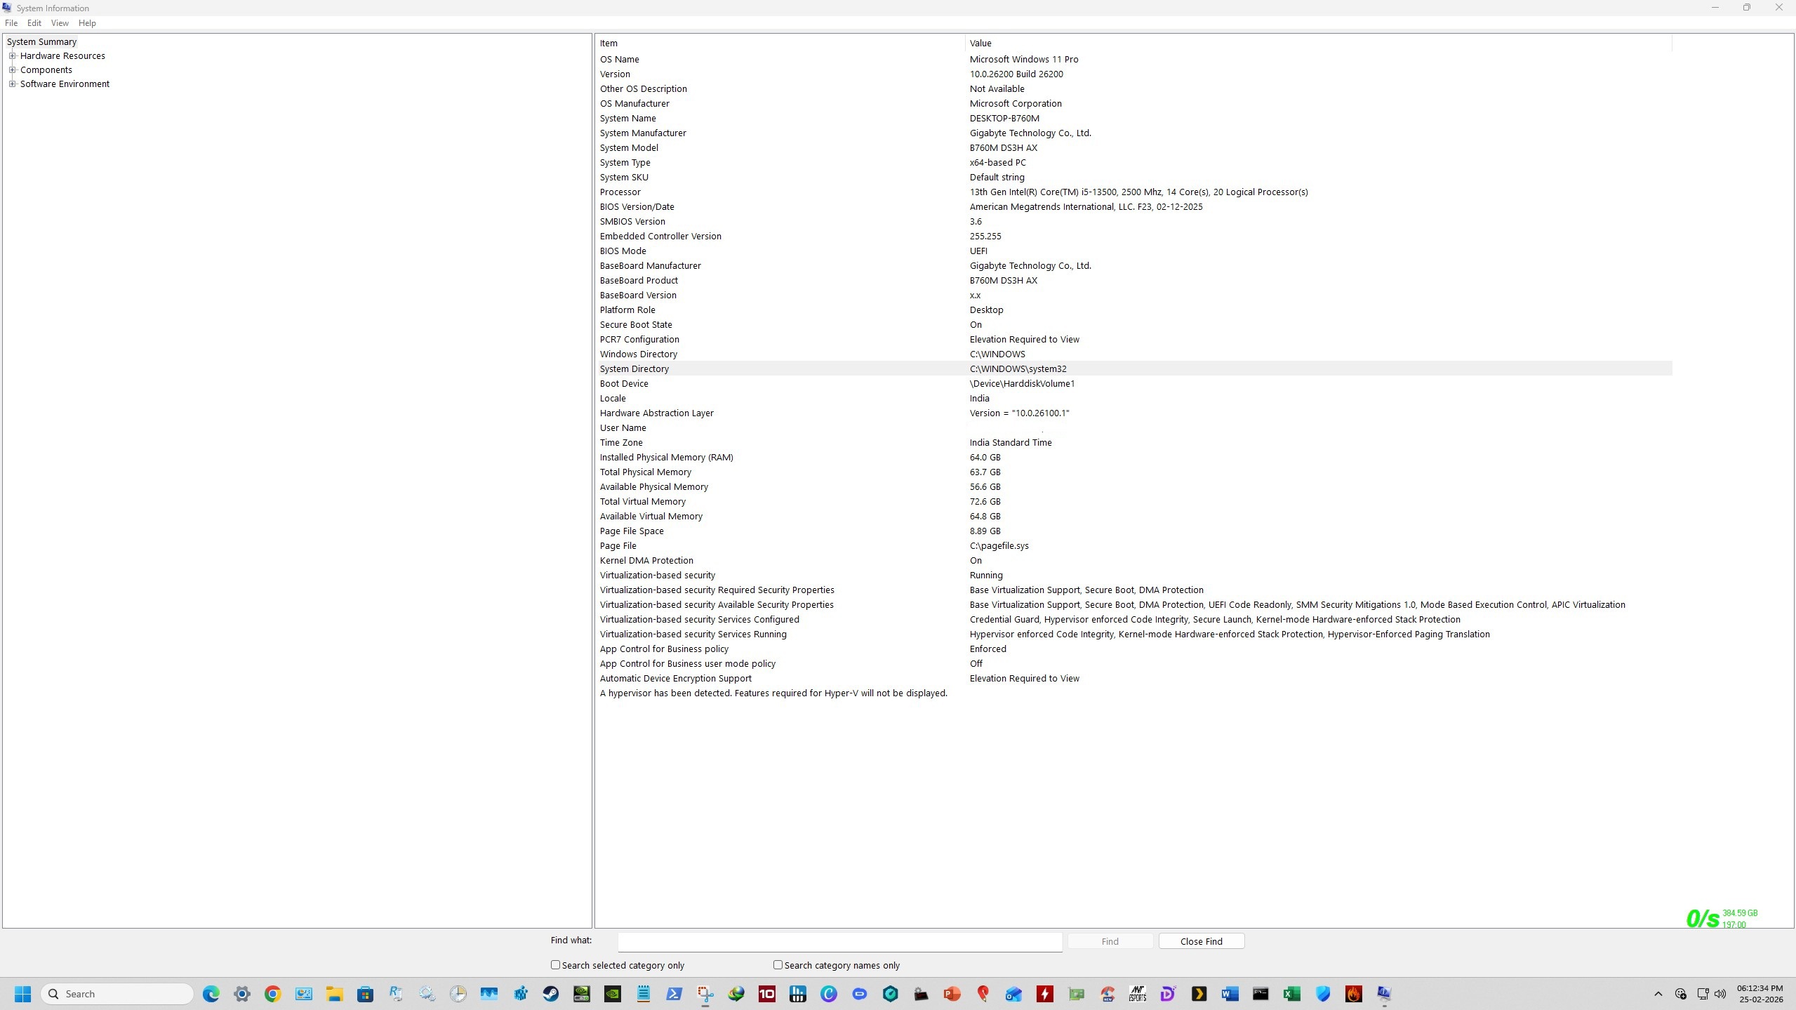Expand the Hardware Resources tree node
The image size is (1796, 1010).
pyautogui.click(x=12, y=56)
